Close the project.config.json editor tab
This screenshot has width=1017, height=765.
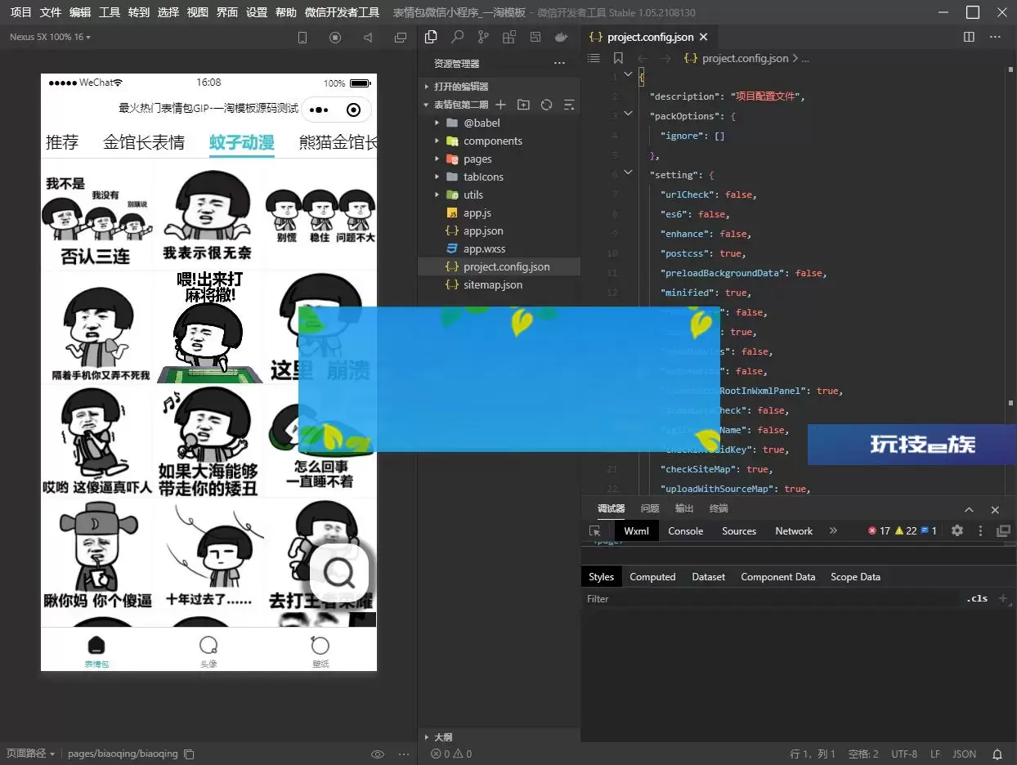click(x=704, y=37)
